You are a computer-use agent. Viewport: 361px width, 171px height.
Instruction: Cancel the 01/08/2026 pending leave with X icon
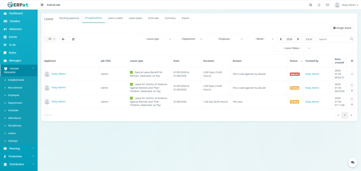pos(352,104)
